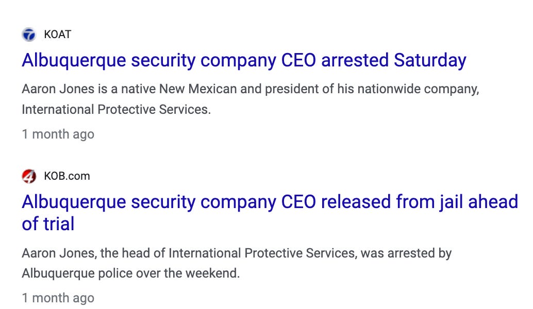Open the CEO released from jail article
The image size is (533, 309).
(x=268, y=202)
